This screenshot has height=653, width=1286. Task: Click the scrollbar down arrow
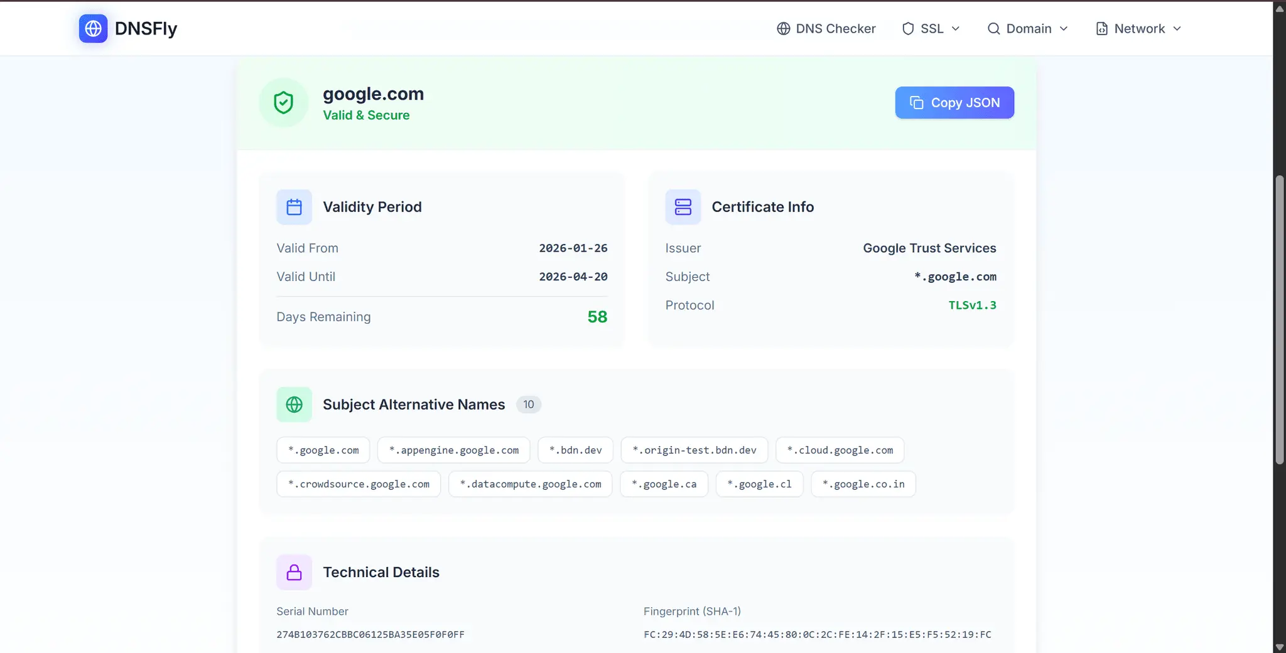click(1279, 647)
